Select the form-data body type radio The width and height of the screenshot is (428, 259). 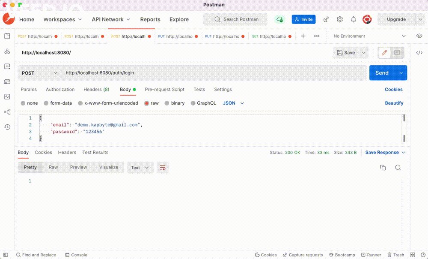(x=46, y=103)
